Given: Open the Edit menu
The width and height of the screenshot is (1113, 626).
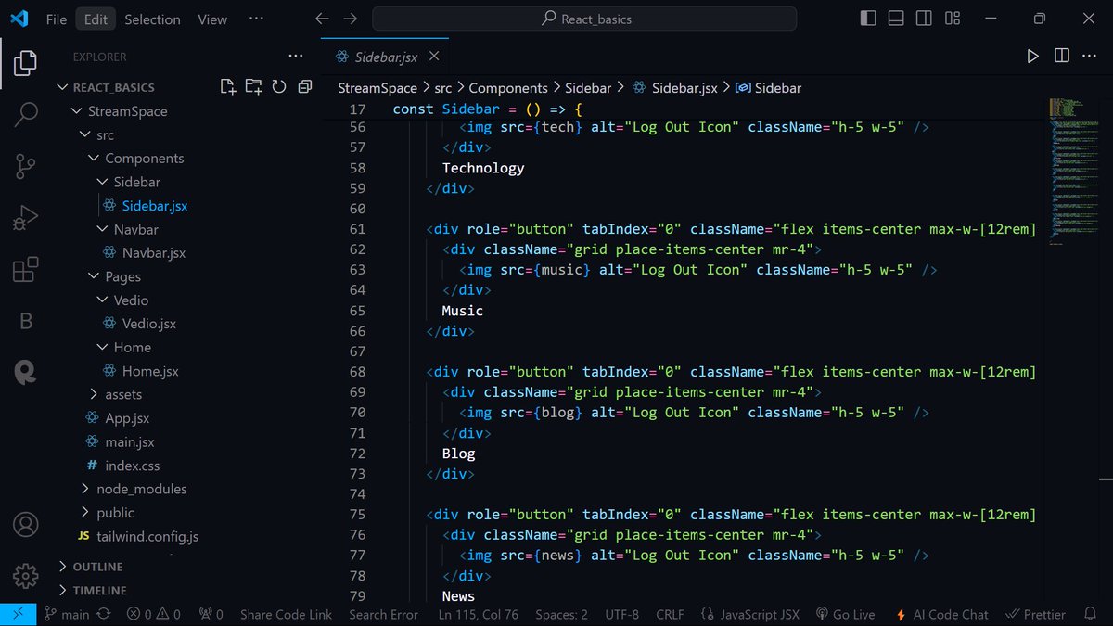Looking at the screenshot, I should coord(96,19).
